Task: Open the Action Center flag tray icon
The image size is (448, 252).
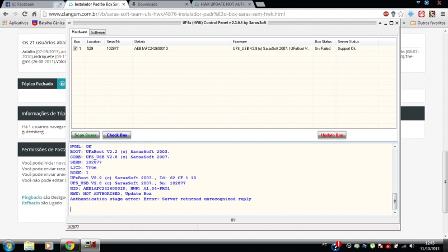Action: pyautogui.click(x=380, y=246)
